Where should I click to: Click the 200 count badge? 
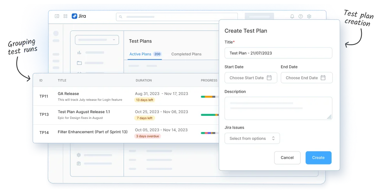[x=157, y=54]
